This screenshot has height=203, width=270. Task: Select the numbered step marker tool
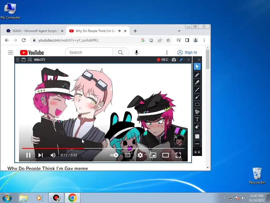point(197,112)
